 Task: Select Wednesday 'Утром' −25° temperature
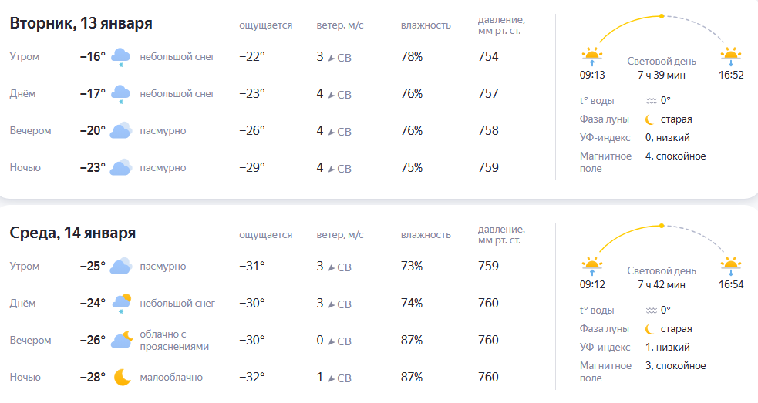pyautogui.click(x=93, y=267)
